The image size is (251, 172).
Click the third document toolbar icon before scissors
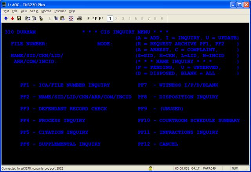(x=41, y=18)
